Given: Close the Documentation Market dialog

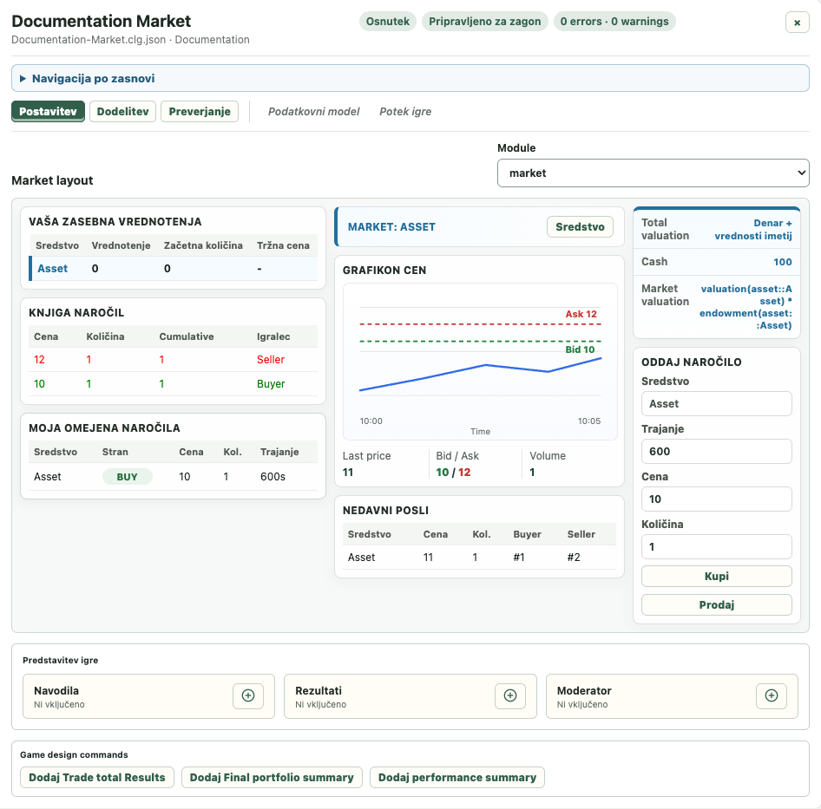Looking at the screenshot, I should click(x=797, y=23).
